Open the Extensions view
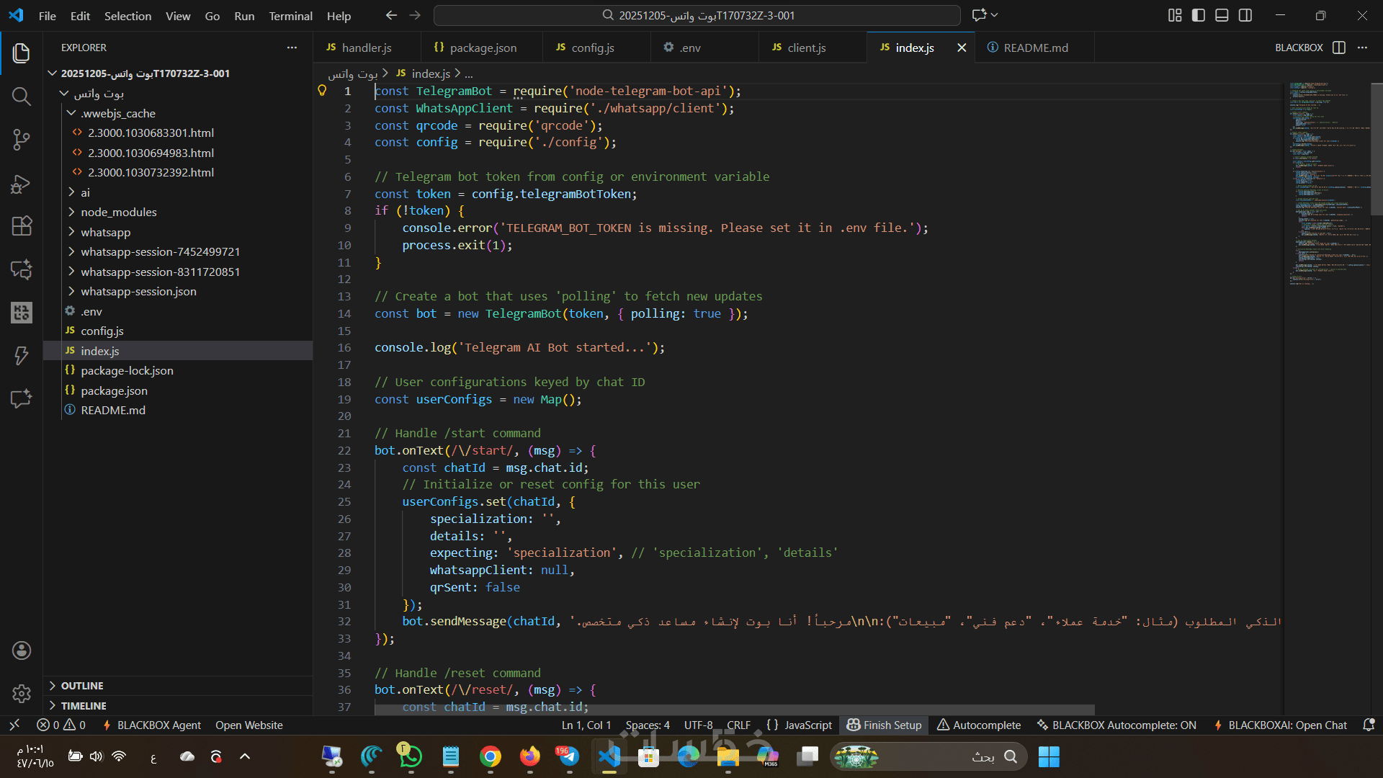Image resolution: width=1383 pixels, height=778 pixels. pos(22,226)
